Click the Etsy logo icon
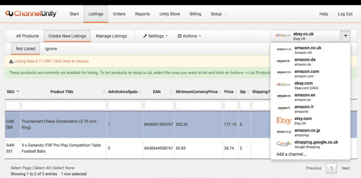The image size is (361, 178). click(284, 121)
